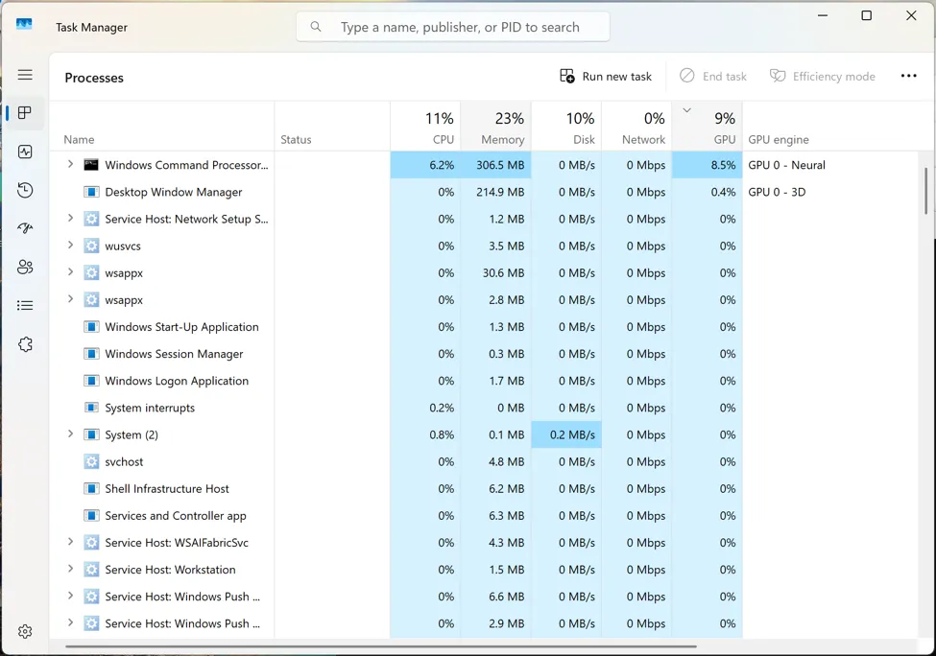Expand Service Host: Windows Push row with 2.9 MB

click(x=70, y=622)
